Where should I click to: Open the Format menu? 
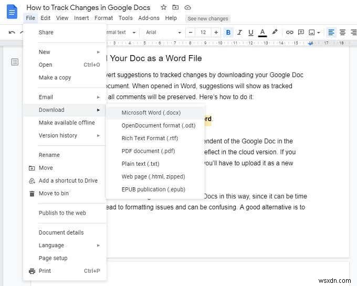(x=103, y=18)
